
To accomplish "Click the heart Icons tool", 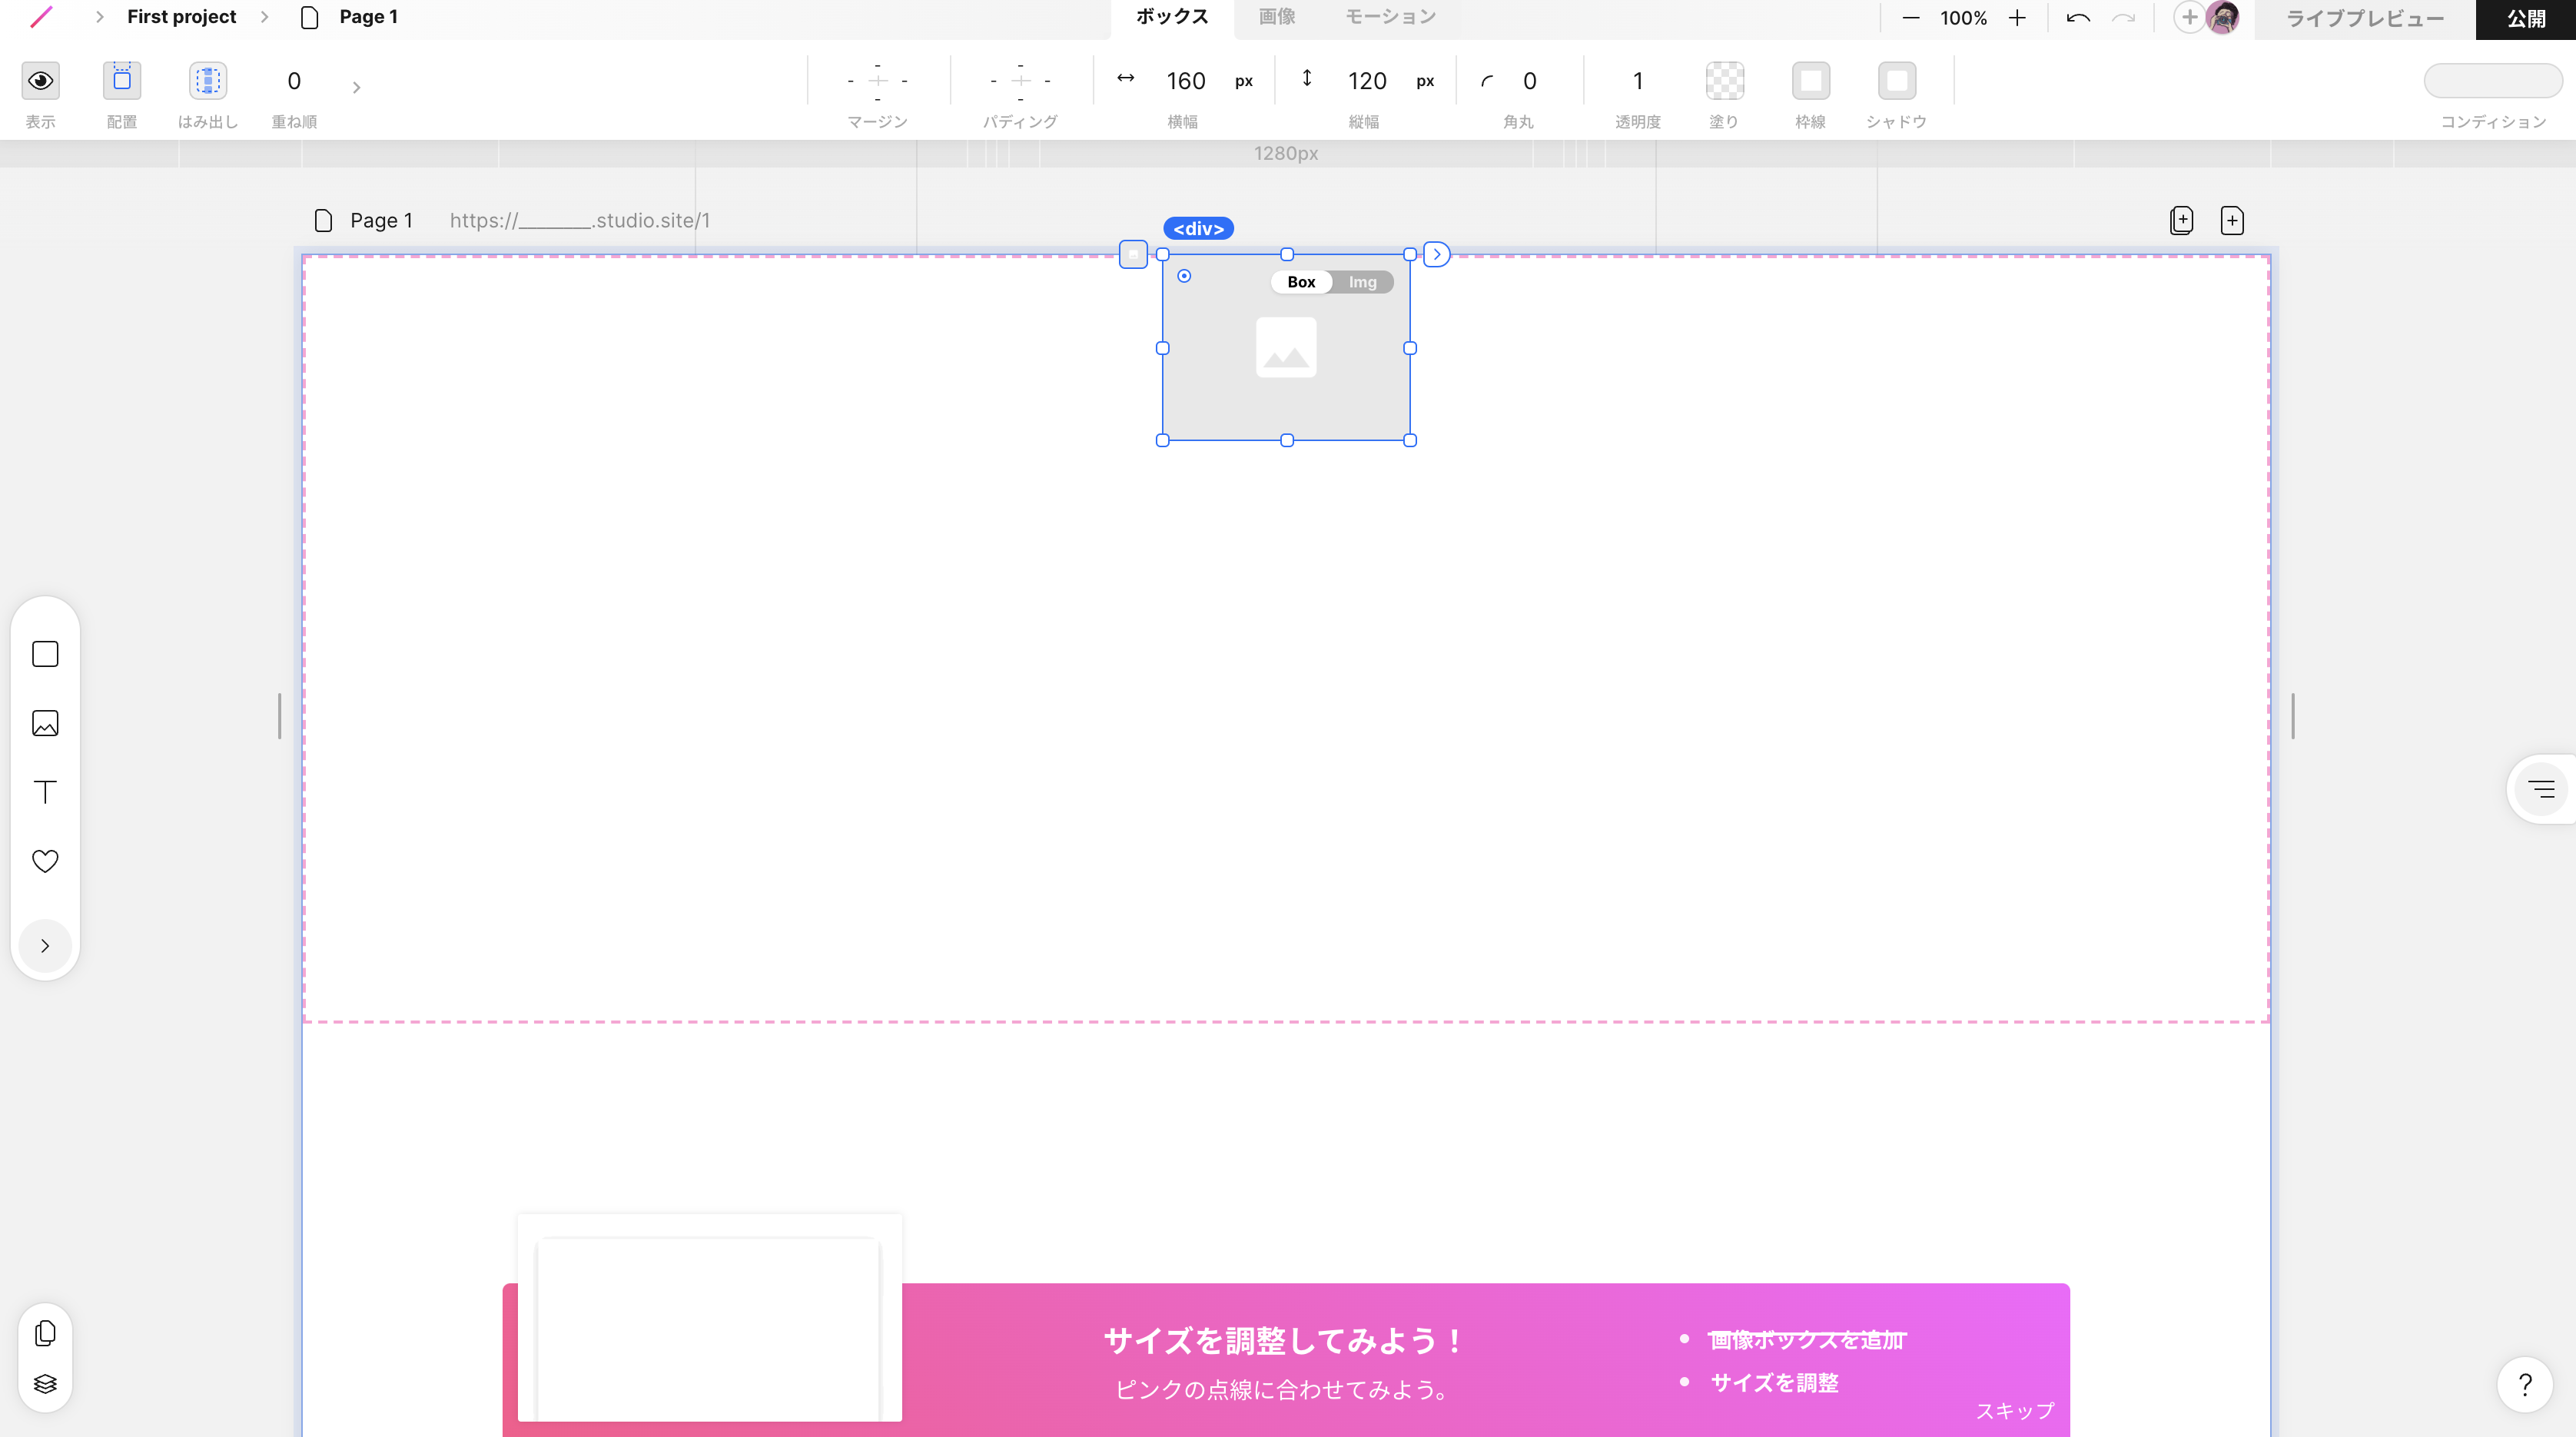I will tap(45, 861).
